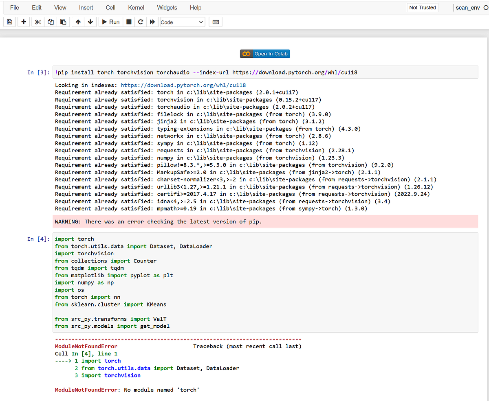Cut the selected cell with the scissors icon
489x401 pixels.
37,22
